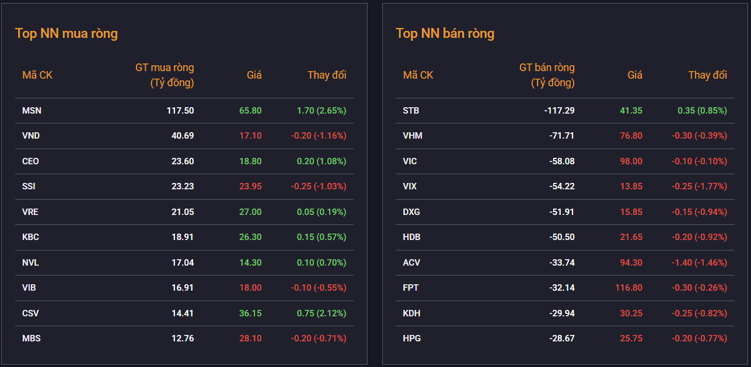
Task: Click CEO net buy value 23.60
Action: tap(183, 161)
